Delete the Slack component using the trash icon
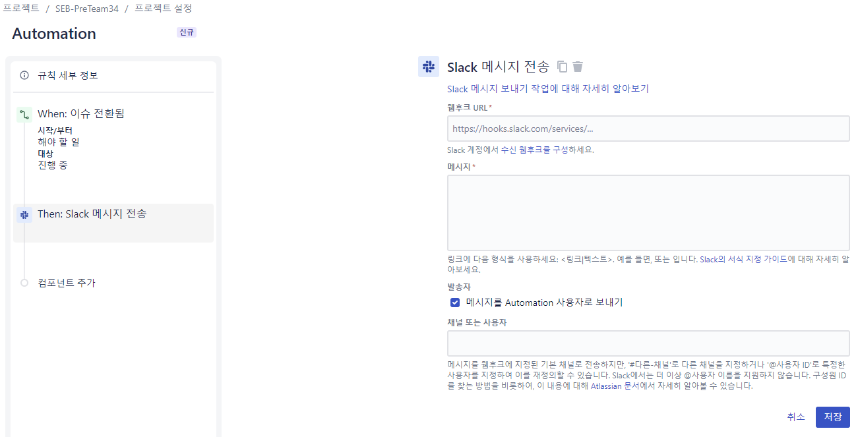 578,66
